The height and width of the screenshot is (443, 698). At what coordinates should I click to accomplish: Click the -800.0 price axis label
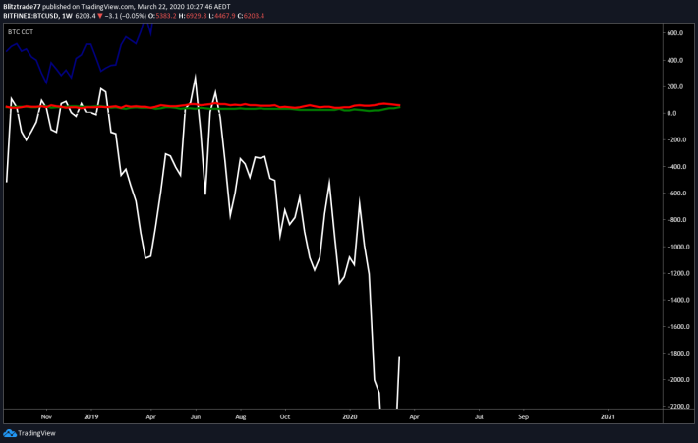[x=675, y=220]
